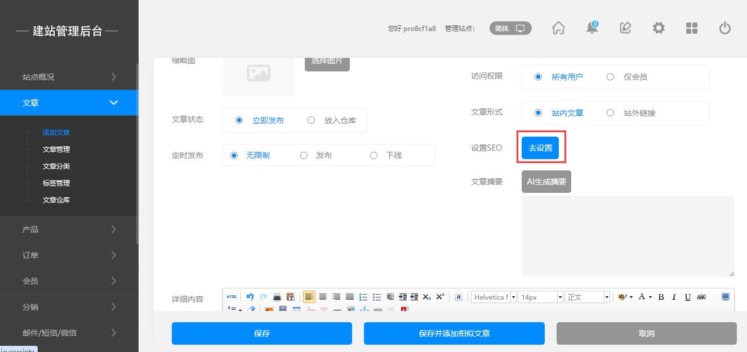Switch editor to HTML source mode

point(232,297)
